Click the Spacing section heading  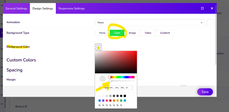pyautogui.click(x=15, y=70)
